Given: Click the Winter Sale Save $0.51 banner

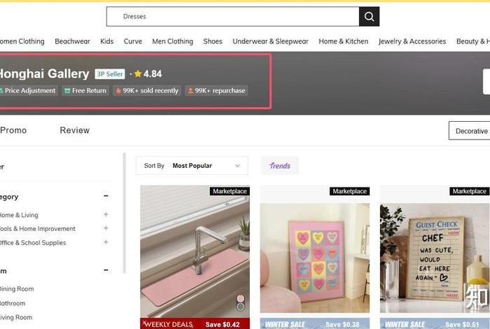Looking at the screenshot, I should [x=435, y=323].
